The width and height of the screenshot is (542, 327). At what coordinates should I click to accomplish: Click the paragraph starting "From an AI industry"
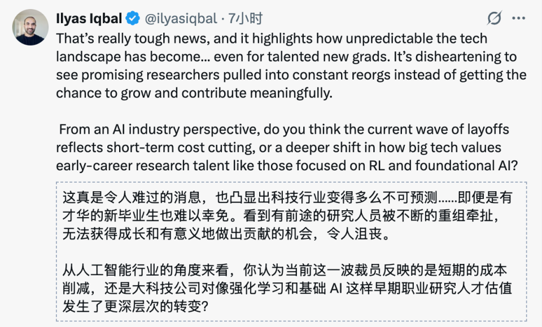click(x=282, y=148)
